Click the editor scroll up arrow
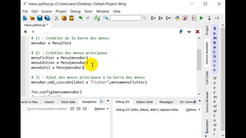 tap(199, 38)
